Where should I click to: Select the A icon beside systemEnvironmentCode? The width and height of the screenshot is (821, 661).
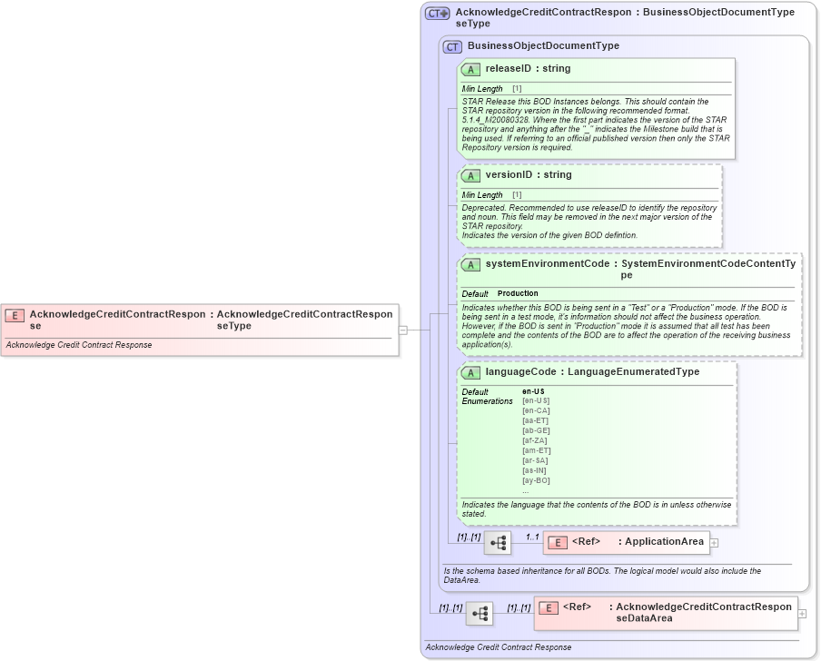470,264
